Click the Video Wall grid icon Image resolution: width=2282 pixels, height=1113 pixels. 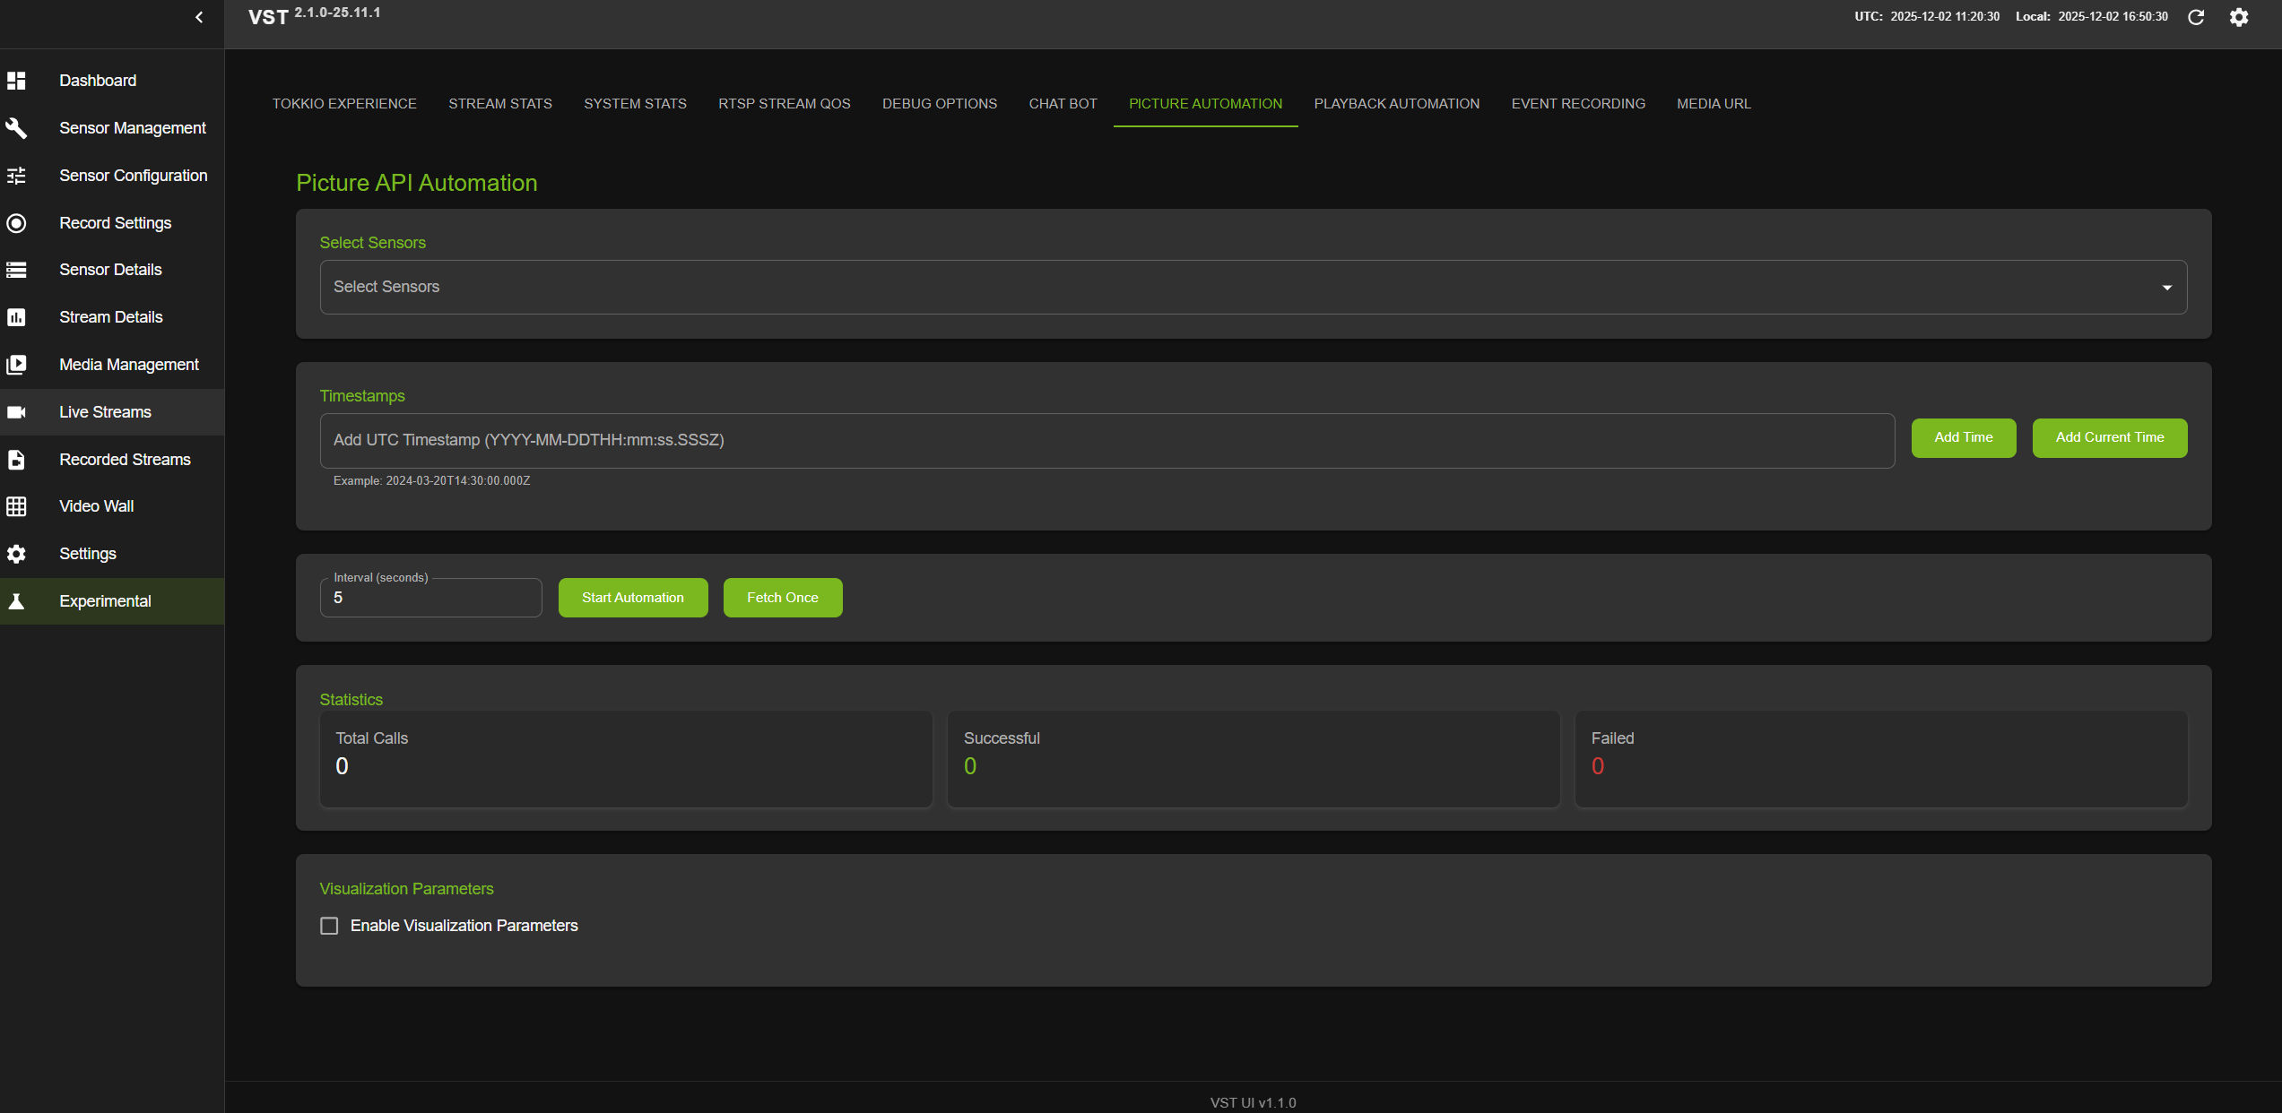tap(16, 506)
